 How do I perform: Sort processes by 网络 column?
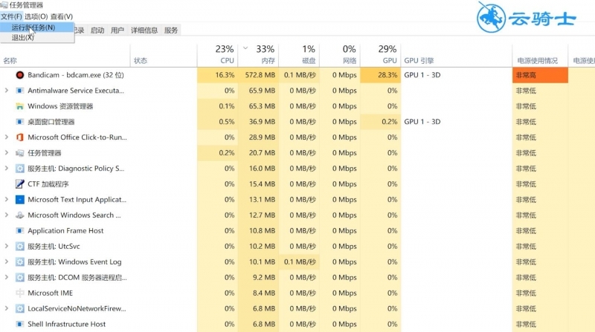[x=340, y=55]
